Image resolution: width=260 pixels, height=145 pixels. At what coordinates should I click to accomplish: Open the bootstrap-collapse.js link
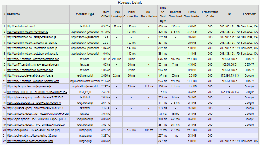pos(32,54)
